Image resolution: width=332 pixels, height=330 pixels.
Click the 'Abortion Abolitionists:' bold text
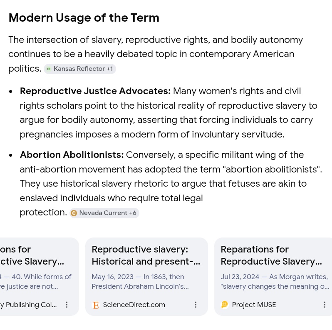click(72, 155)
